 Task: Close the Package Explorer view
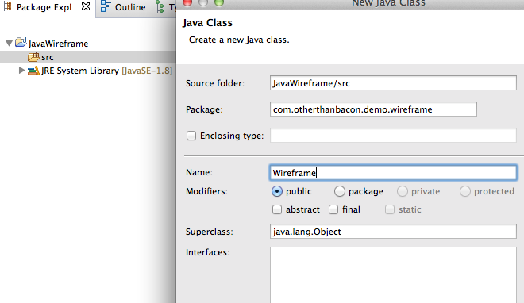(x=86, y=6)
